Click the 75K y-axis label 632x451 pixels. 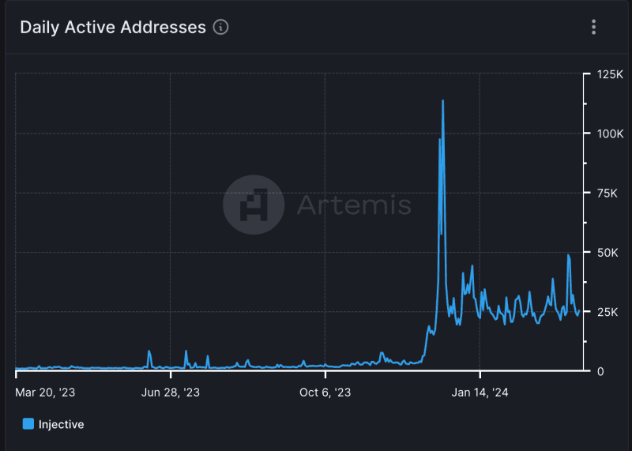607,194
